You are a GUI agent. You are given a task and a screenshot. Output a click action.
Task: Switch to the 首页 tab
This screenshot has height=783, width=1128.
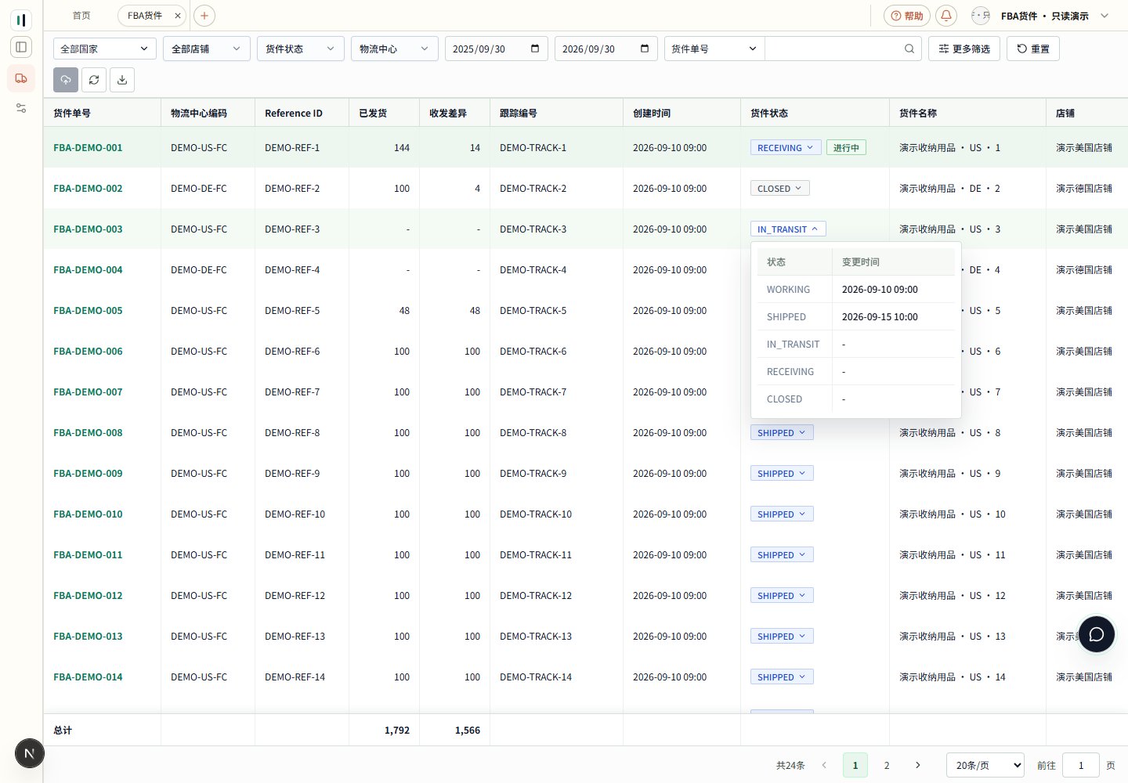(x=81, y=16)
